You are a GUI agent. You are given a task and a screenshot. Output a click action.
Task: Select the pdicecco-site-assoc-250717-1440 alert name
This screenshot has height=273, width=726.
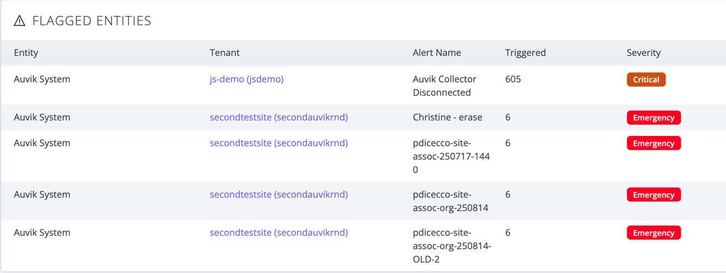point(451,157)
